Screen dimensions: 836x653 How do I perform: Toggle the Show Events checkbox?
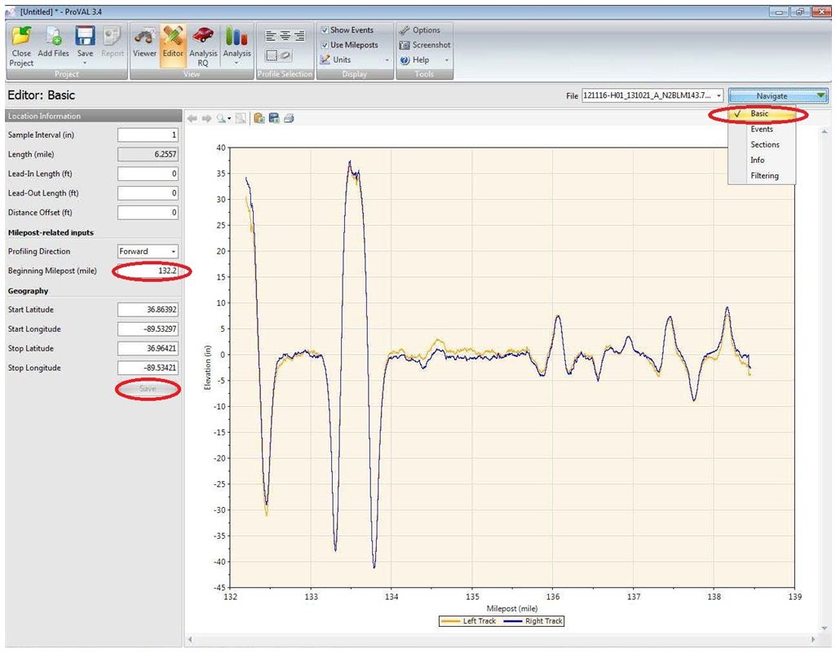tap(325, 30)
